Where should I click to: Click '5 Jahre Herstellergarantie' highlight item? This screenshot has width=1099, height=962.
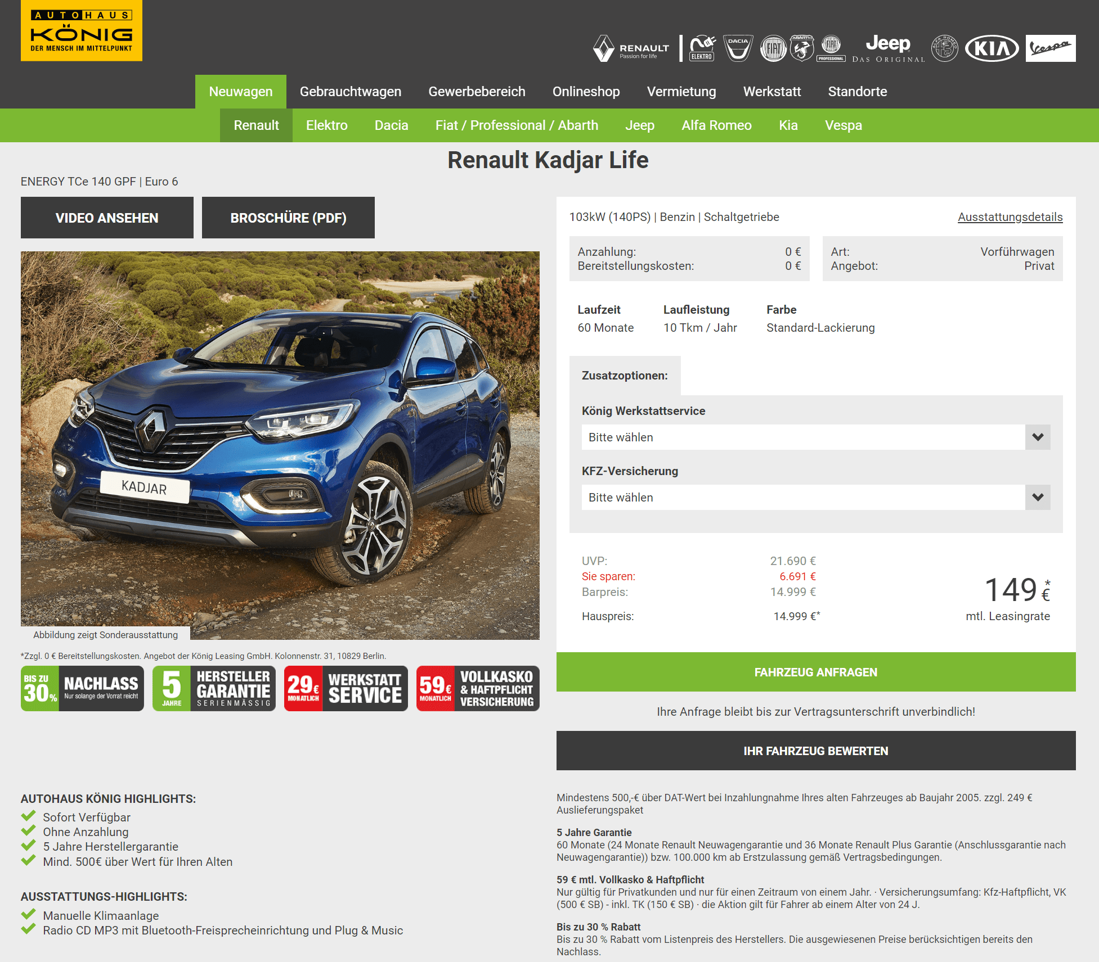(110, 847)
